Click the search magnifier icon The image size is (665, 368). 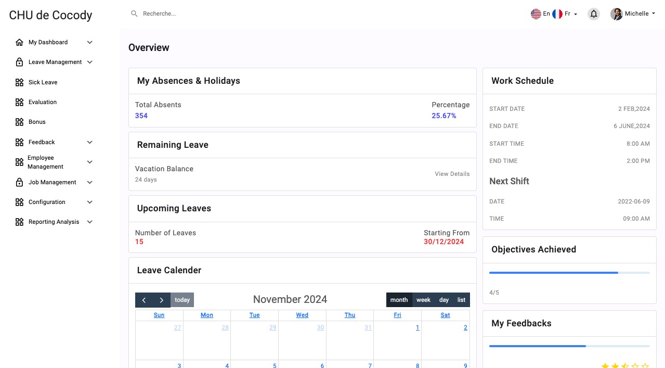point(134,14)
